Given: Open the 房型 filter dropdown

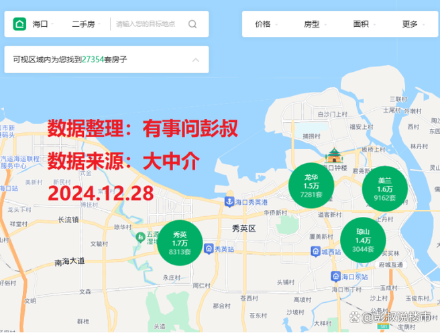Looking at the screenshot, I should pyautogui.click(x=315, y=24).
